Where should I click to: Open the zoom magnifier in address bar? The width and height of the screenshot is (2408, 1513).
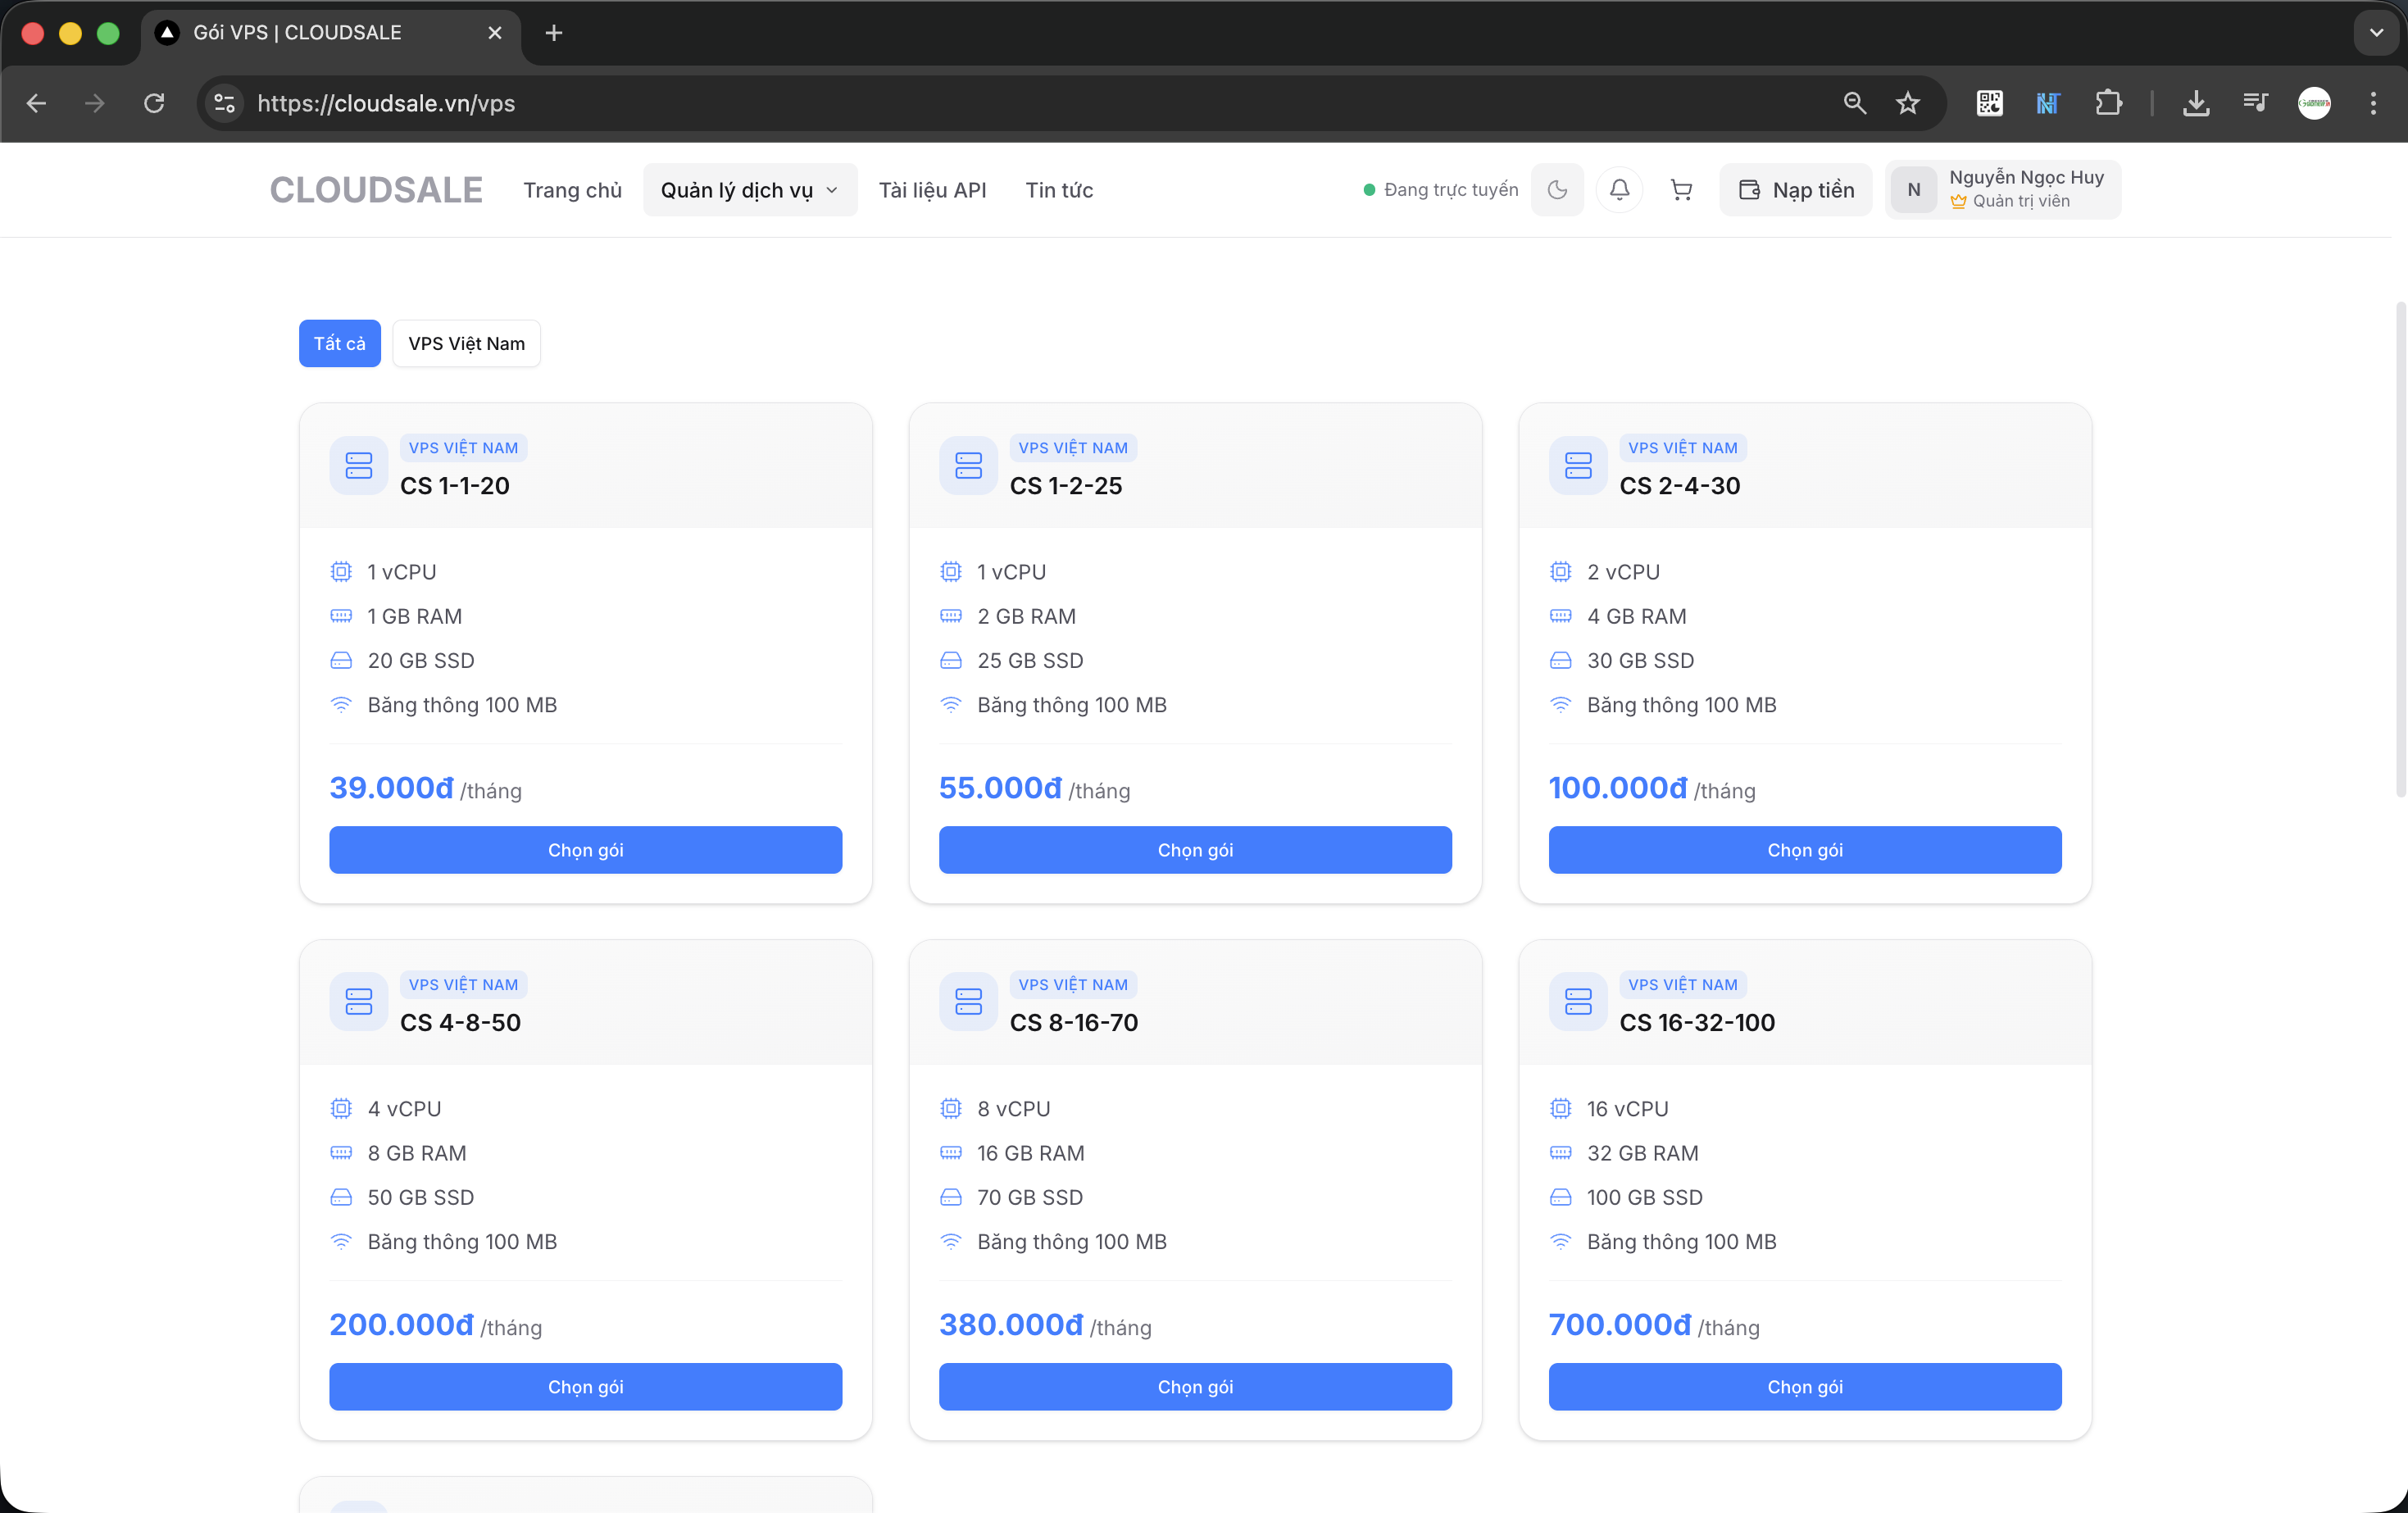1854,103
